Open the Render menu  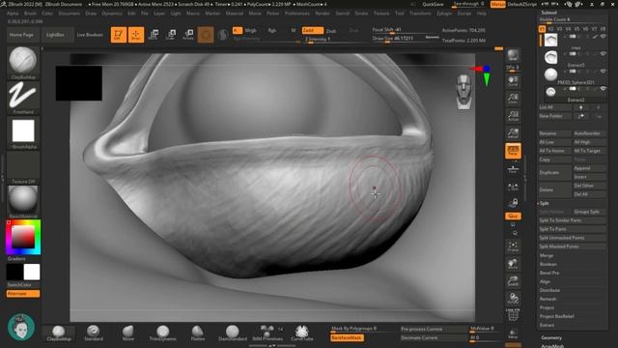[x=322, y=14]
